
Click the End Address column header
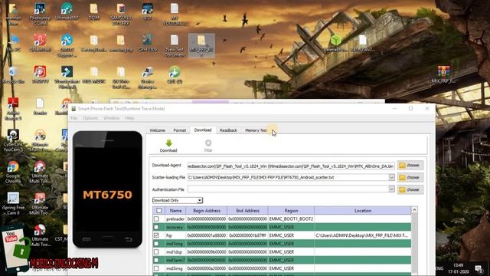pyautogui.click(x=247, y=211)
